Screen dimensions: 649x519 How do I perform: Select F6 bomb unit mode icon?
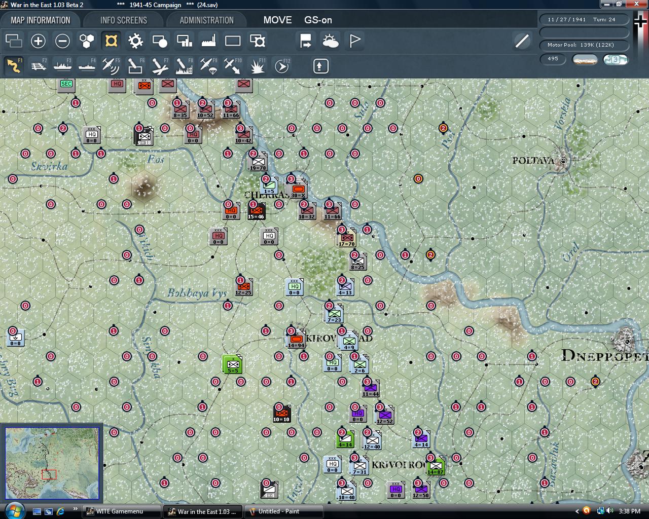coord(135,66)
